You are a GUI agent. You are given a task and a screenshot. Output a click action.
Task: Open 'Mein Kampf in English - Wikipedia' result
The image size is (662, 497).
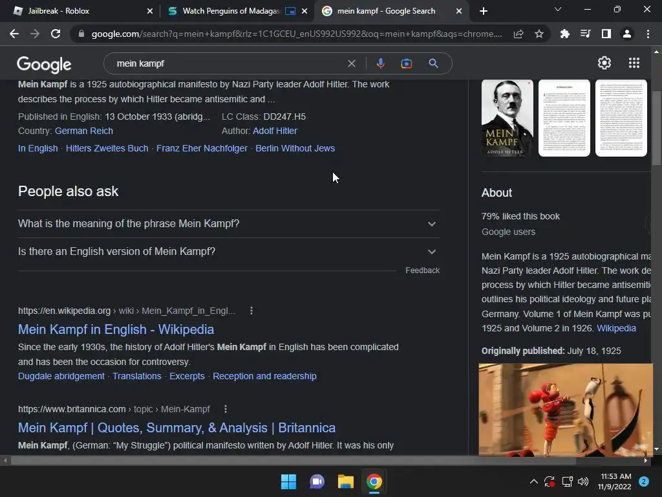[116, 329]
